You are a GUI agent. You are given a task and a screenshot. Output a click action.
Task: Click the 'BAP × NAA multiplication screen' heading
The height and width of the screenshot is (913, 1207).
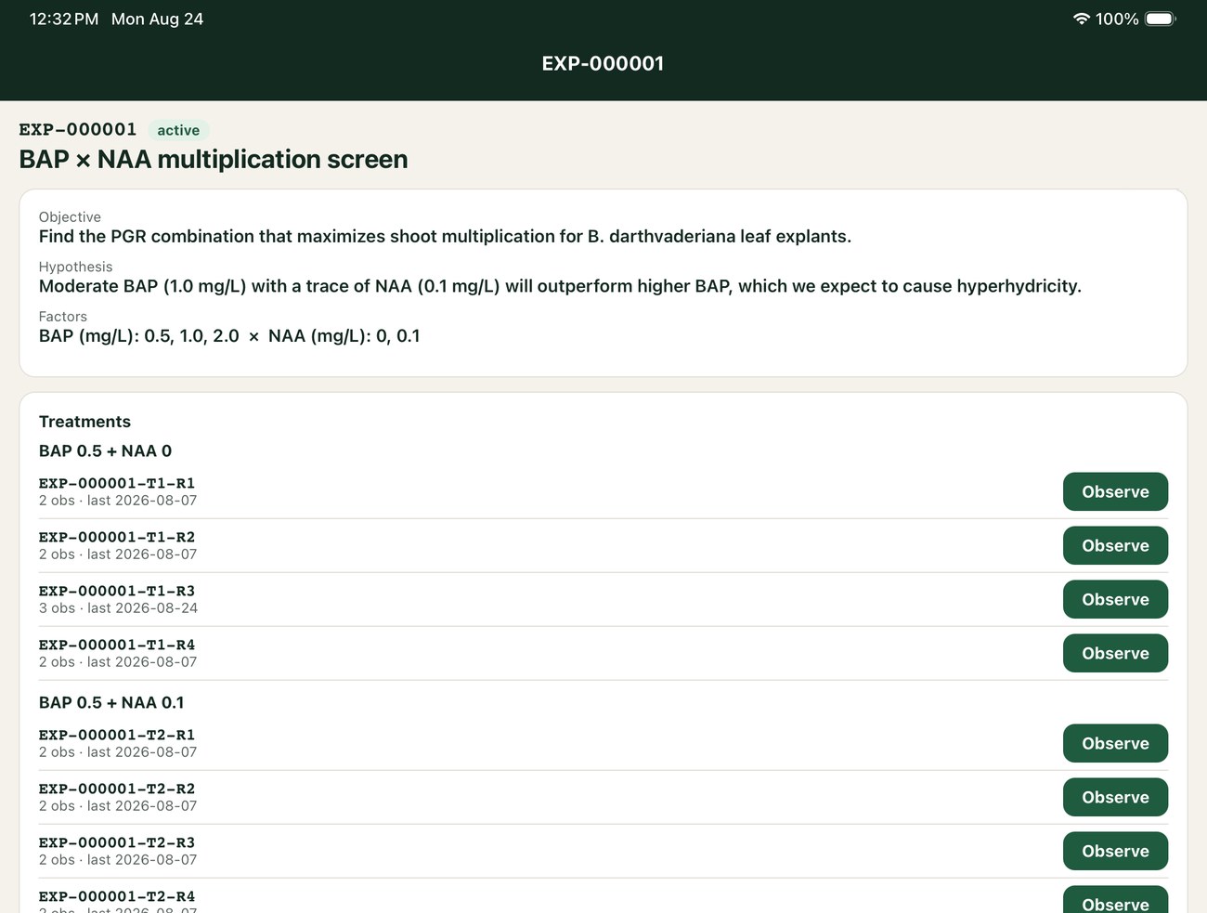coord(214,159)
